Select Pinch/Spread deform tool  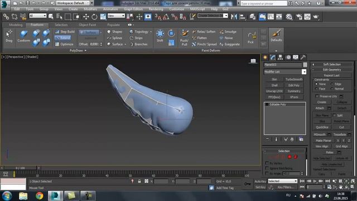coord(204,44)
